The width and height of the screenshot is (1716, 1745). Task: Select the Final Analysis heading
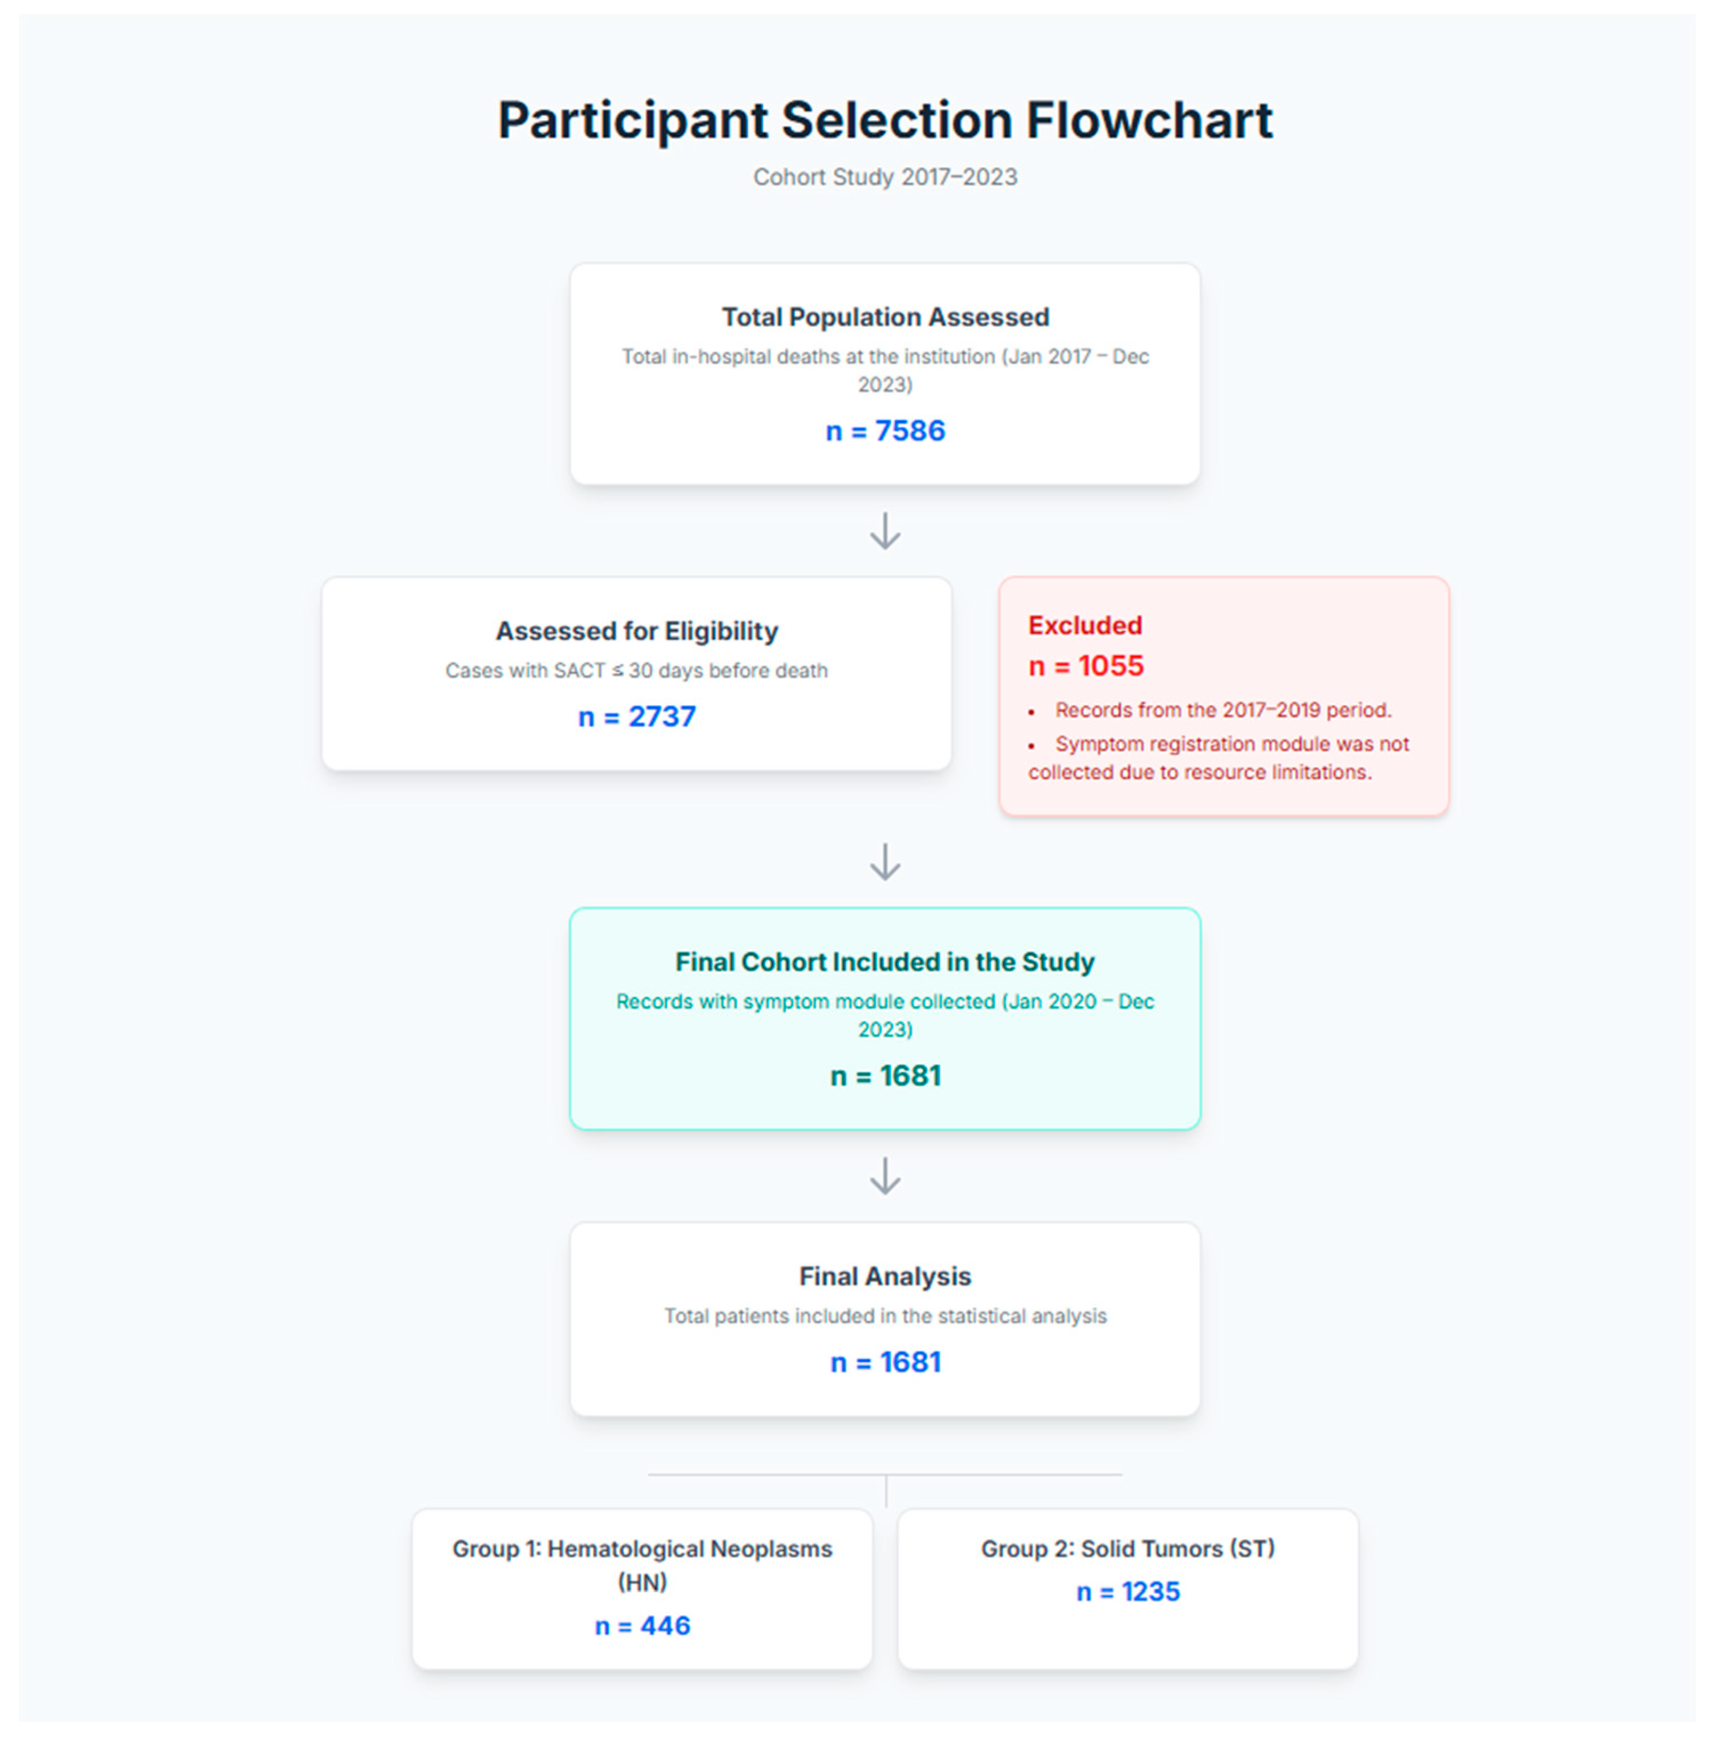[x=885, y=1277]
